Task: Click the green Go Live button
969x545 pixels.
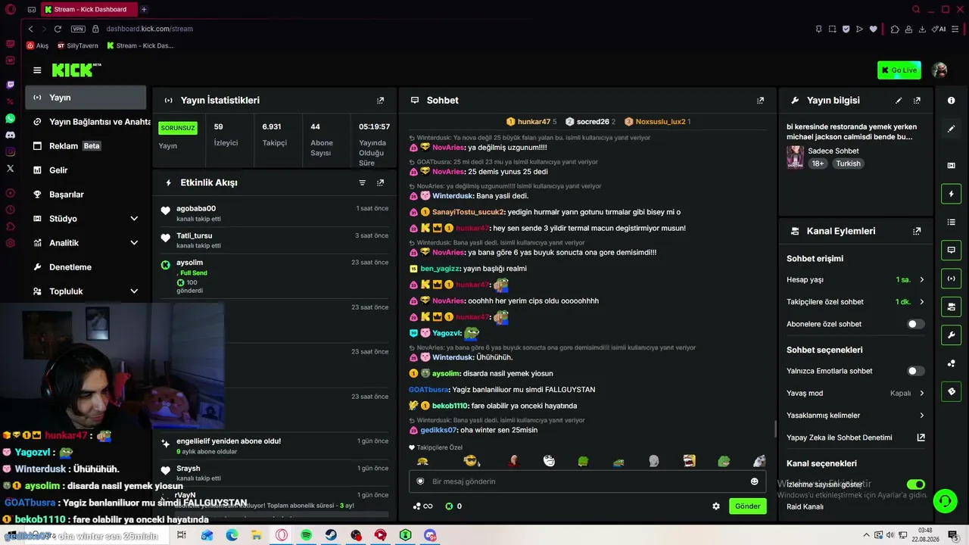Action: coord(899,70)
